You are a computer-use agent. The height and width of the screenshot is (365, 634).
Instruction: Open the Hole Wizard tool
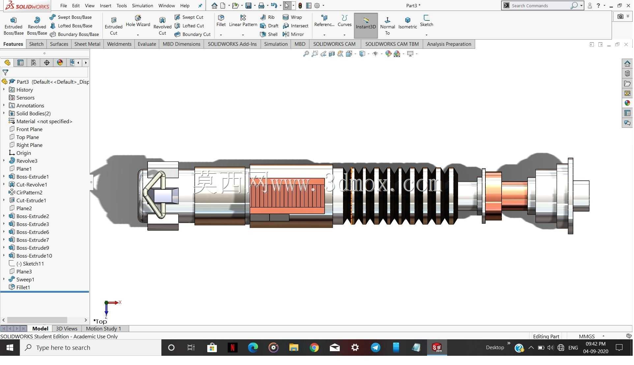138,21
